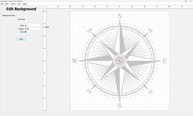This screenshot has width=193, height=116.
Task: Toggle the Show background checkbox
Action: (25, 32)
